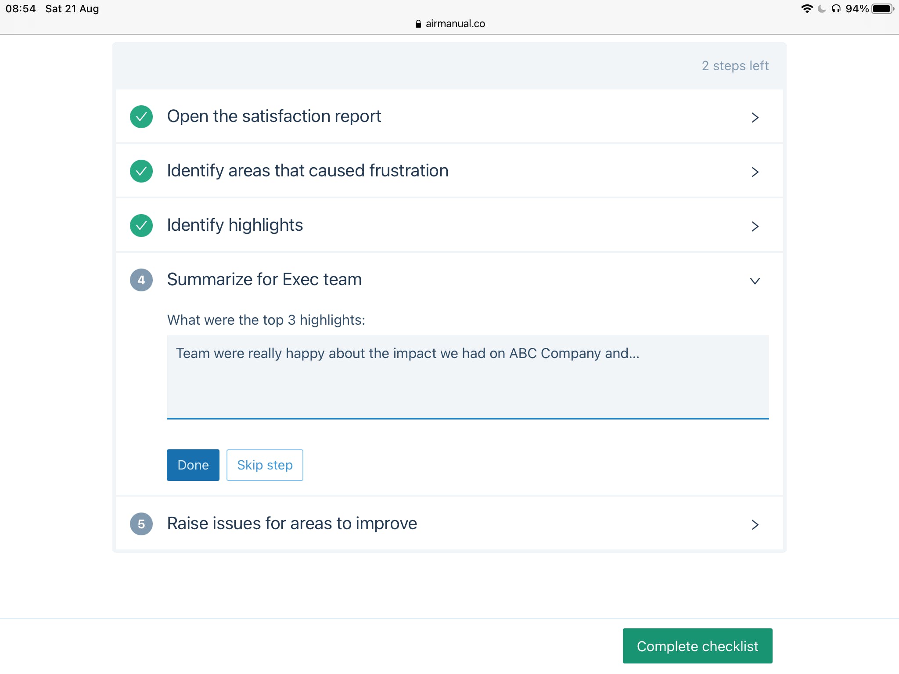Image resolution: width=899 pixels, height=674 pixels.
Task: Expand Open the satisfaction report chevron
Action: [755, 118]
